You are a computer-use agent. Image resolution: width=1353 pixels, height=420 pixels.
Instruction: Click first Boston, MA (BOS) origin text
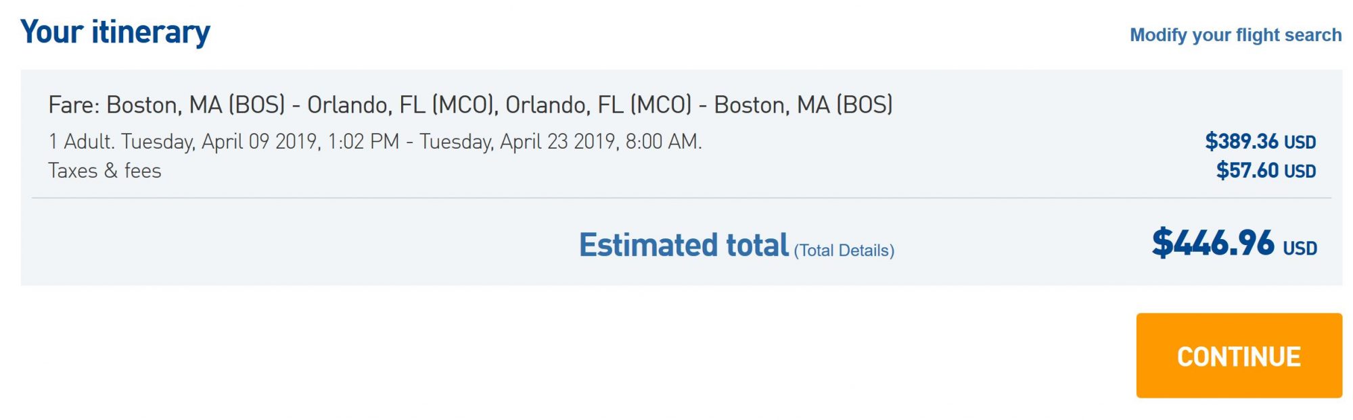click(x=196, y=105)
